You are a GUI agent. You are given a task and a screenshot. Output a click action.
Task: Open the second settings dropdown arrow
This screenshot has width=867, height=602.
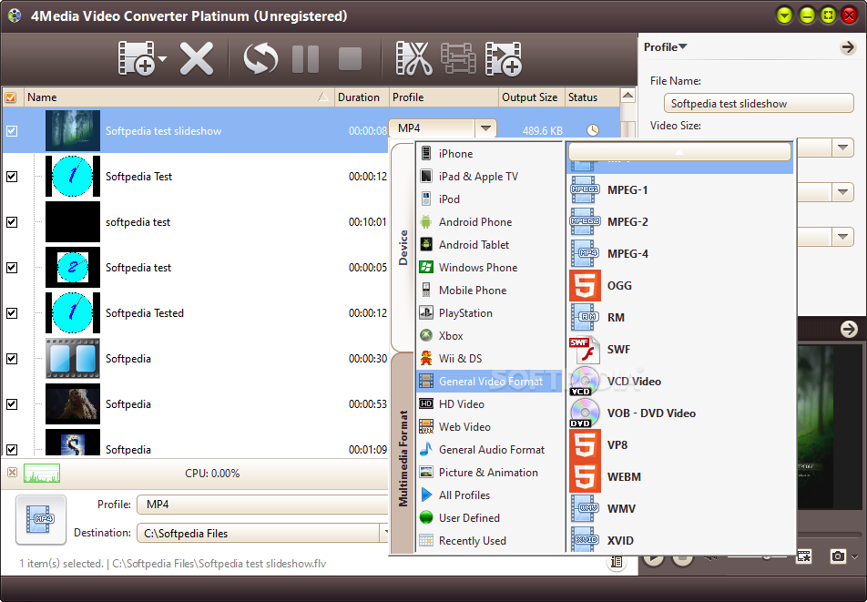(x=842, y=192)
